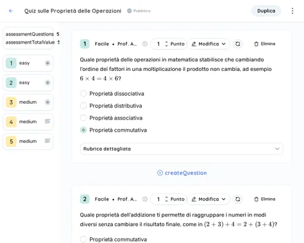The image size is (304, 243).
Task: Expand the Rubrica dettagliata section
Action: tap(181, 149)
